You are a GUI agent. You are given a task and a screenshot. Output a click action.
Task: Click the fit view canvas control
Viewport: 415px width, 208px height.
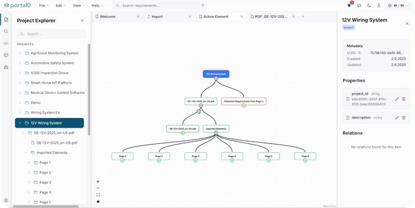point(98,195)
